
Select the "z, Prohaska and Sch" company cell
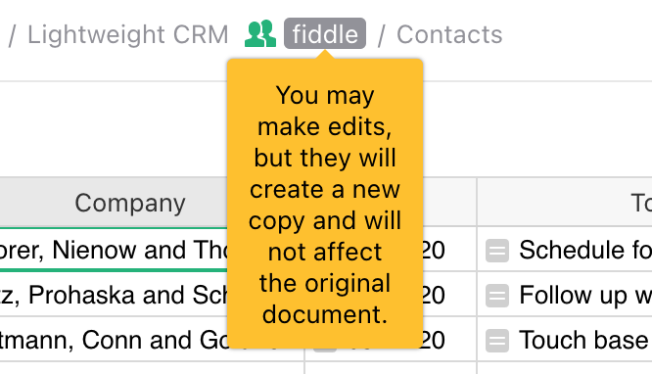coord(114,295)
